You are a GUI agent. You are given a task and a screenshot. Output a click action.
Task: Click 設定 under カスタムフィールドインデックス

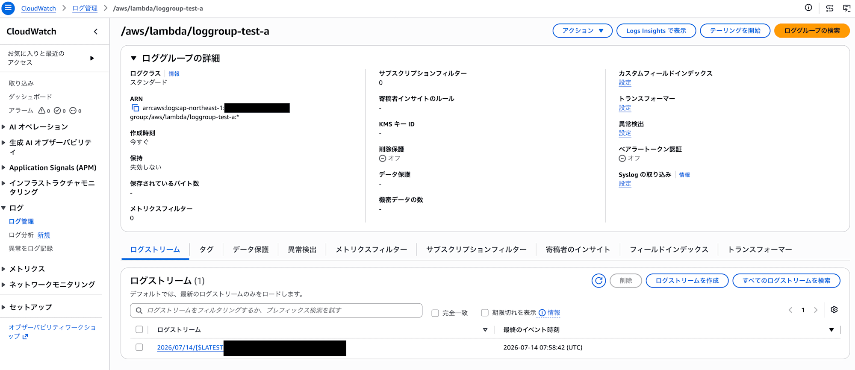(x=625, y=83)
